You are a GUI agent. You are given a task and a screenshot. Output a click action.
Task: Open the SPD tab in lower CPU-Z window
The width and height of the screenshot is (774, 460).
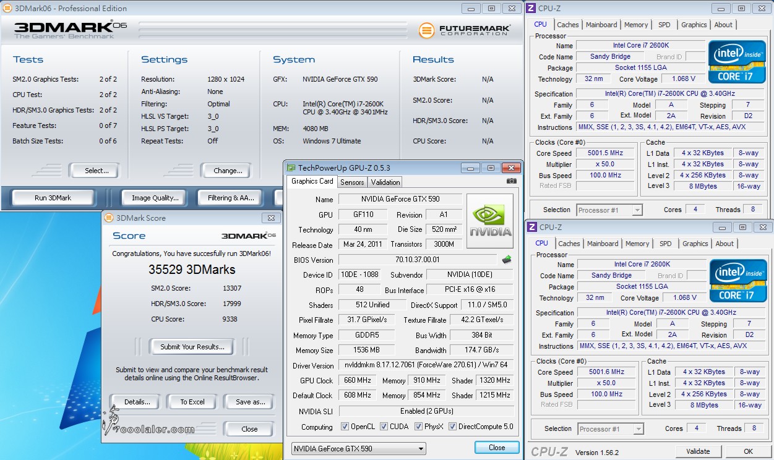[666, 244]
